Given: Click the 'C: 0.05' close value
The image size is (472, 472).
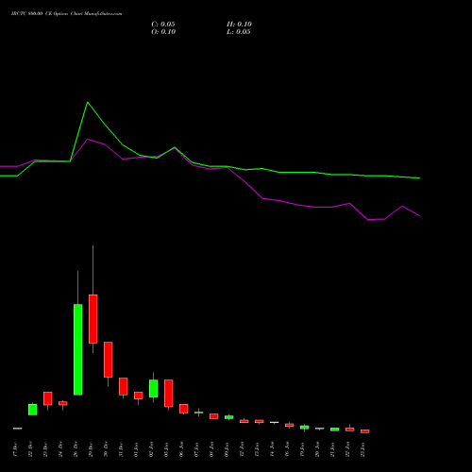Looking at the screenshot, I should coord(163,25).
